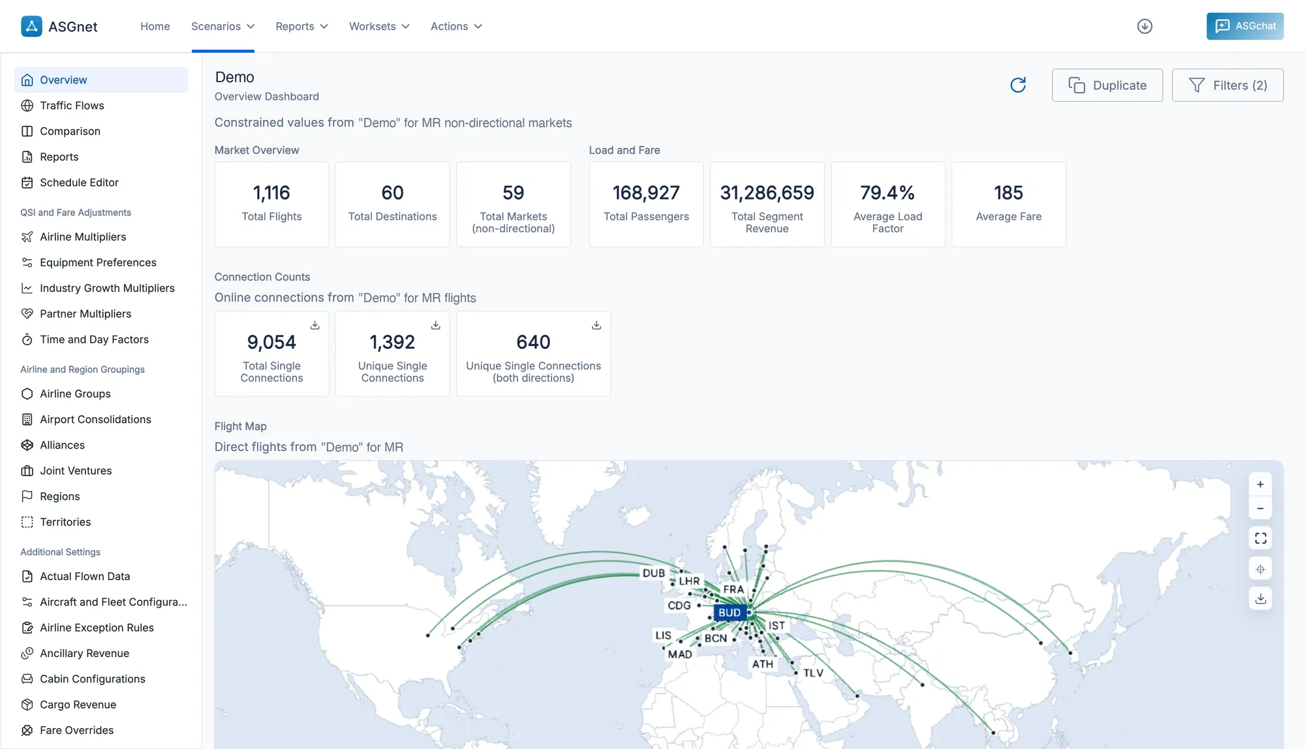Launch ASGchat
This screenshot has width=1305, height=749.
pos(1244,26)
